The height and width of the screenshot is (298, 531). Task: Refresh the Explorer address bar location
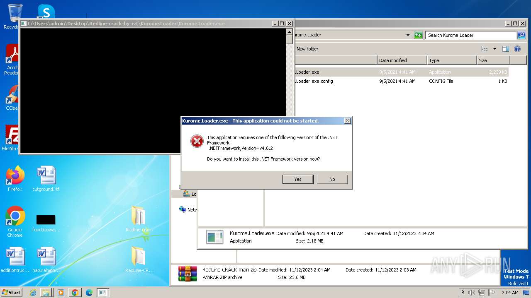[418, 35]
